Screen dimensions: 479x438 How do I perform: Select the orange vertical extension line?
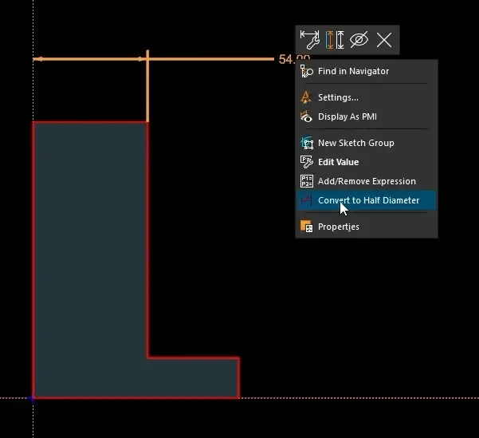tap(147, 85)
